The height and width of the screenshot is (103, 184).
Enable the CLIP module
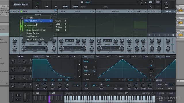coord(34,93)
